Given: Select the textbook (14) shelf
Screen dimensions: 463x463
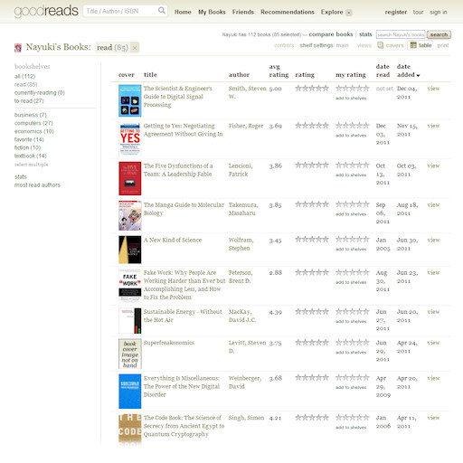Looking at the screenshot, I should pos(31,156).
